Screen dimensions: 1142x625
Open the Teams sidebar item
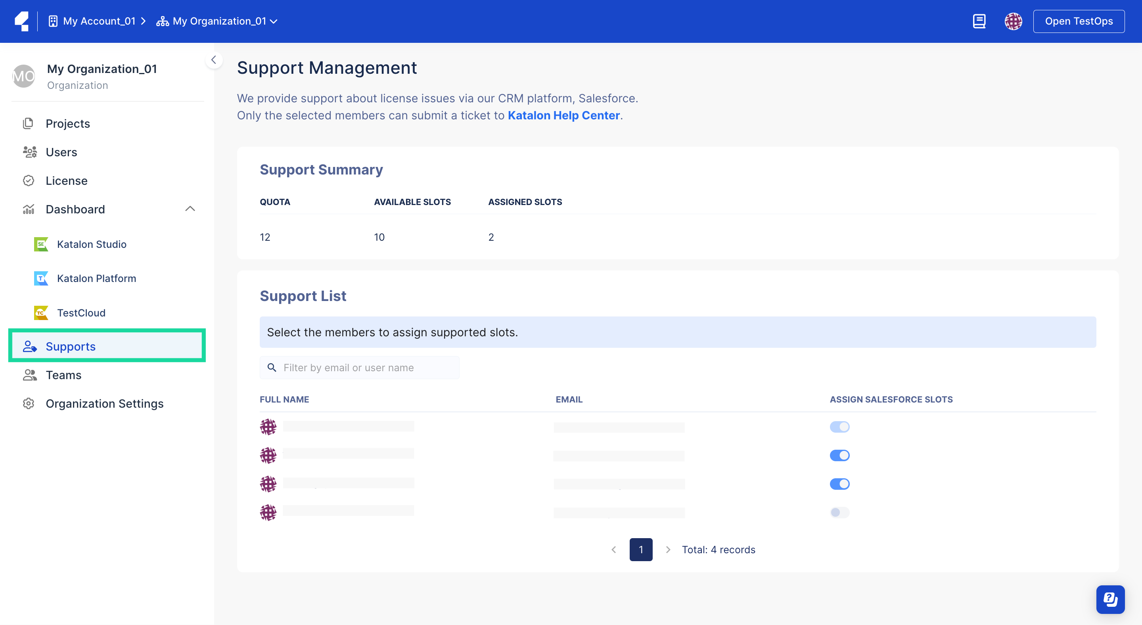pos(63,375)
